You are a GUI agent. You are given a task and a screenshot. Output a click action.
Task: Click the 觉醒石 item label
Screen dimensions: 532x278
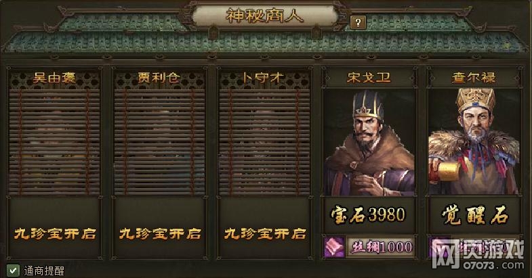474,214
